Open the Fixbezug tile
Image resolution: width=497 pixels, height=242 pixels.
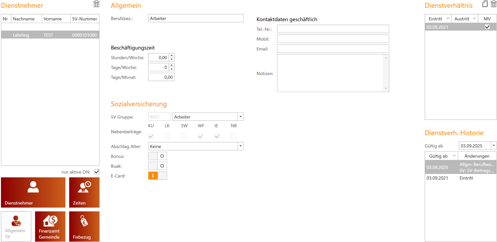[84, 226]
